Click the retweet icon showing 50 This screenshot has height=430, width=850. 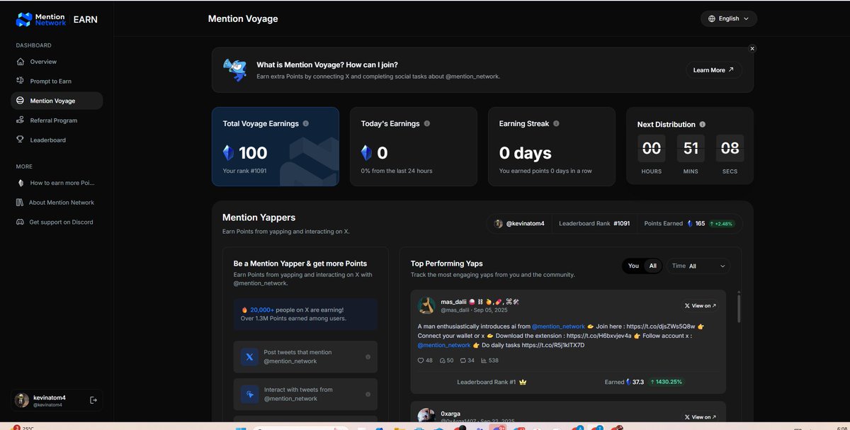(x=442, y=361)
